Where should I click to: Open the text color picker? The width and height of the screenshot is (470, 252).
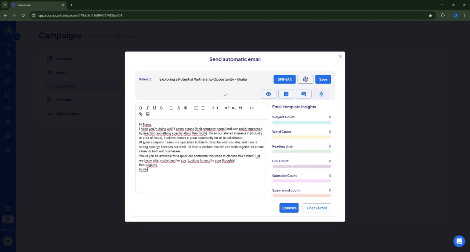179,108
